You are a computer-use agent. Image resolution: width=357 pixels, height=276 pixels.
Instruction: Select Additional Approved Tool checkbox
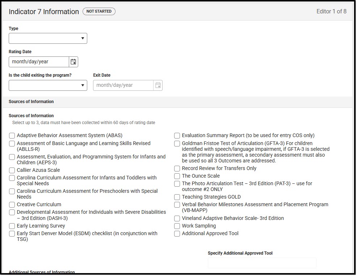tap(177, 234)
